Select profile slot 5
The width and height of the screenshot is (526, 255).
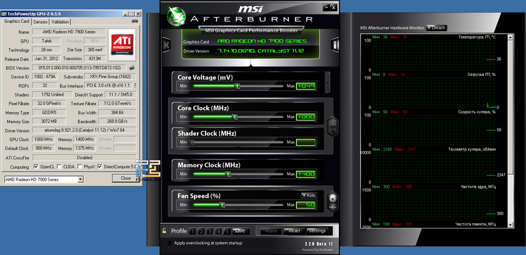[227, 231]
